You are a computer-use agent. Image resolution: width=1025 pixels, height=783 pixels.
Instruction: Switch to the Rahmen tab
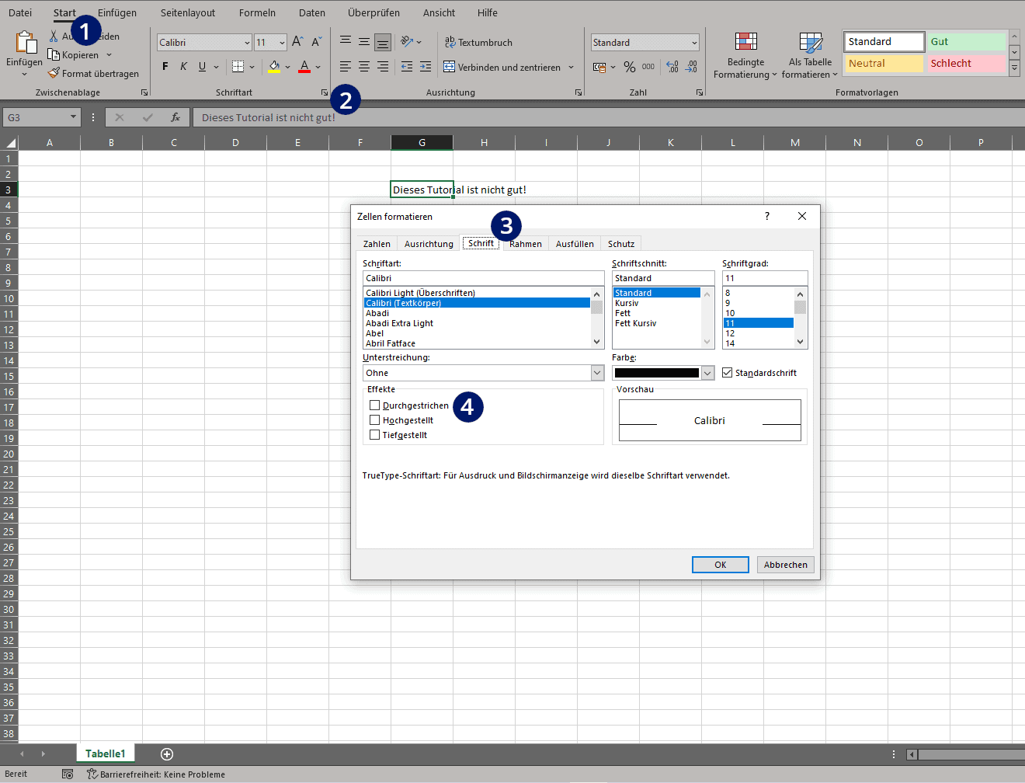525,243
